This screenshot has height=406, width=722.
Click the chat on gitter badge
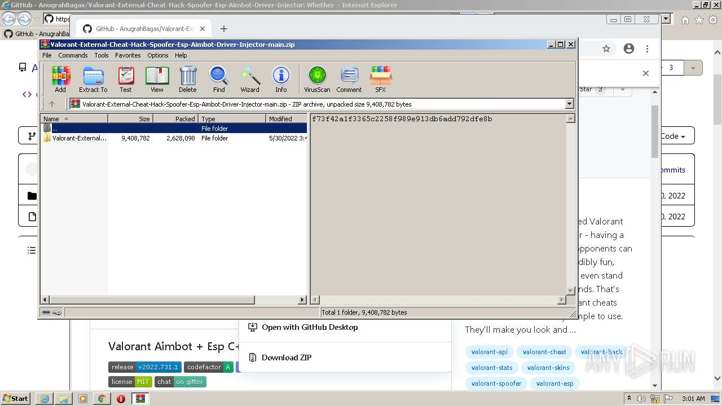180,382
